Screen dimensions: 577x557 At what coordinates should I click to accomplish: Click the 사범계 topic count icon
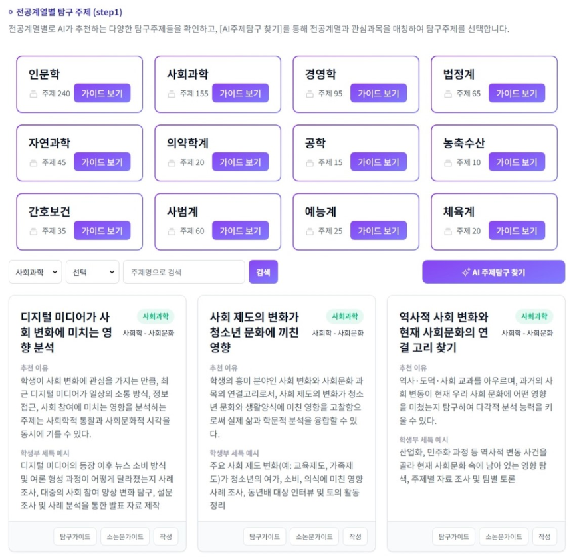pyautogui.click(x=172, y=231)
